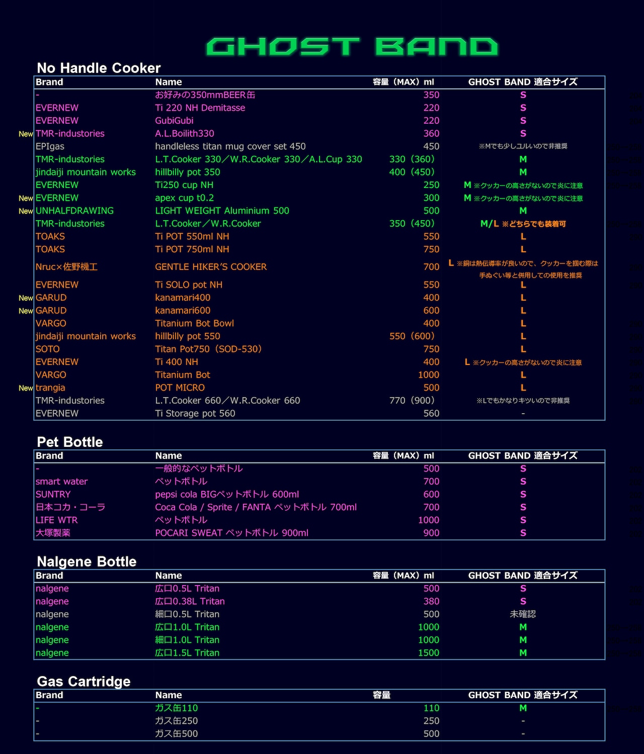Click 'GENTLE HIKER'S COOKER' product name

click(x=211, y=267)
